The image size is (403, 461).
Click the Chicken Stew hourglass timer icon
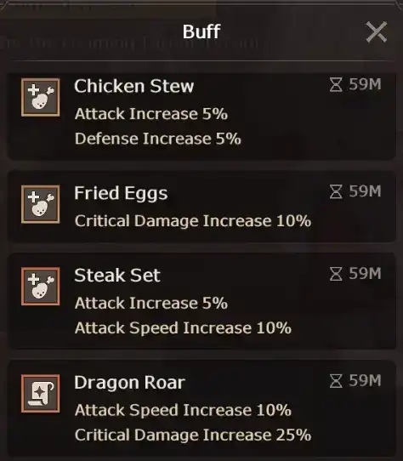336,85
